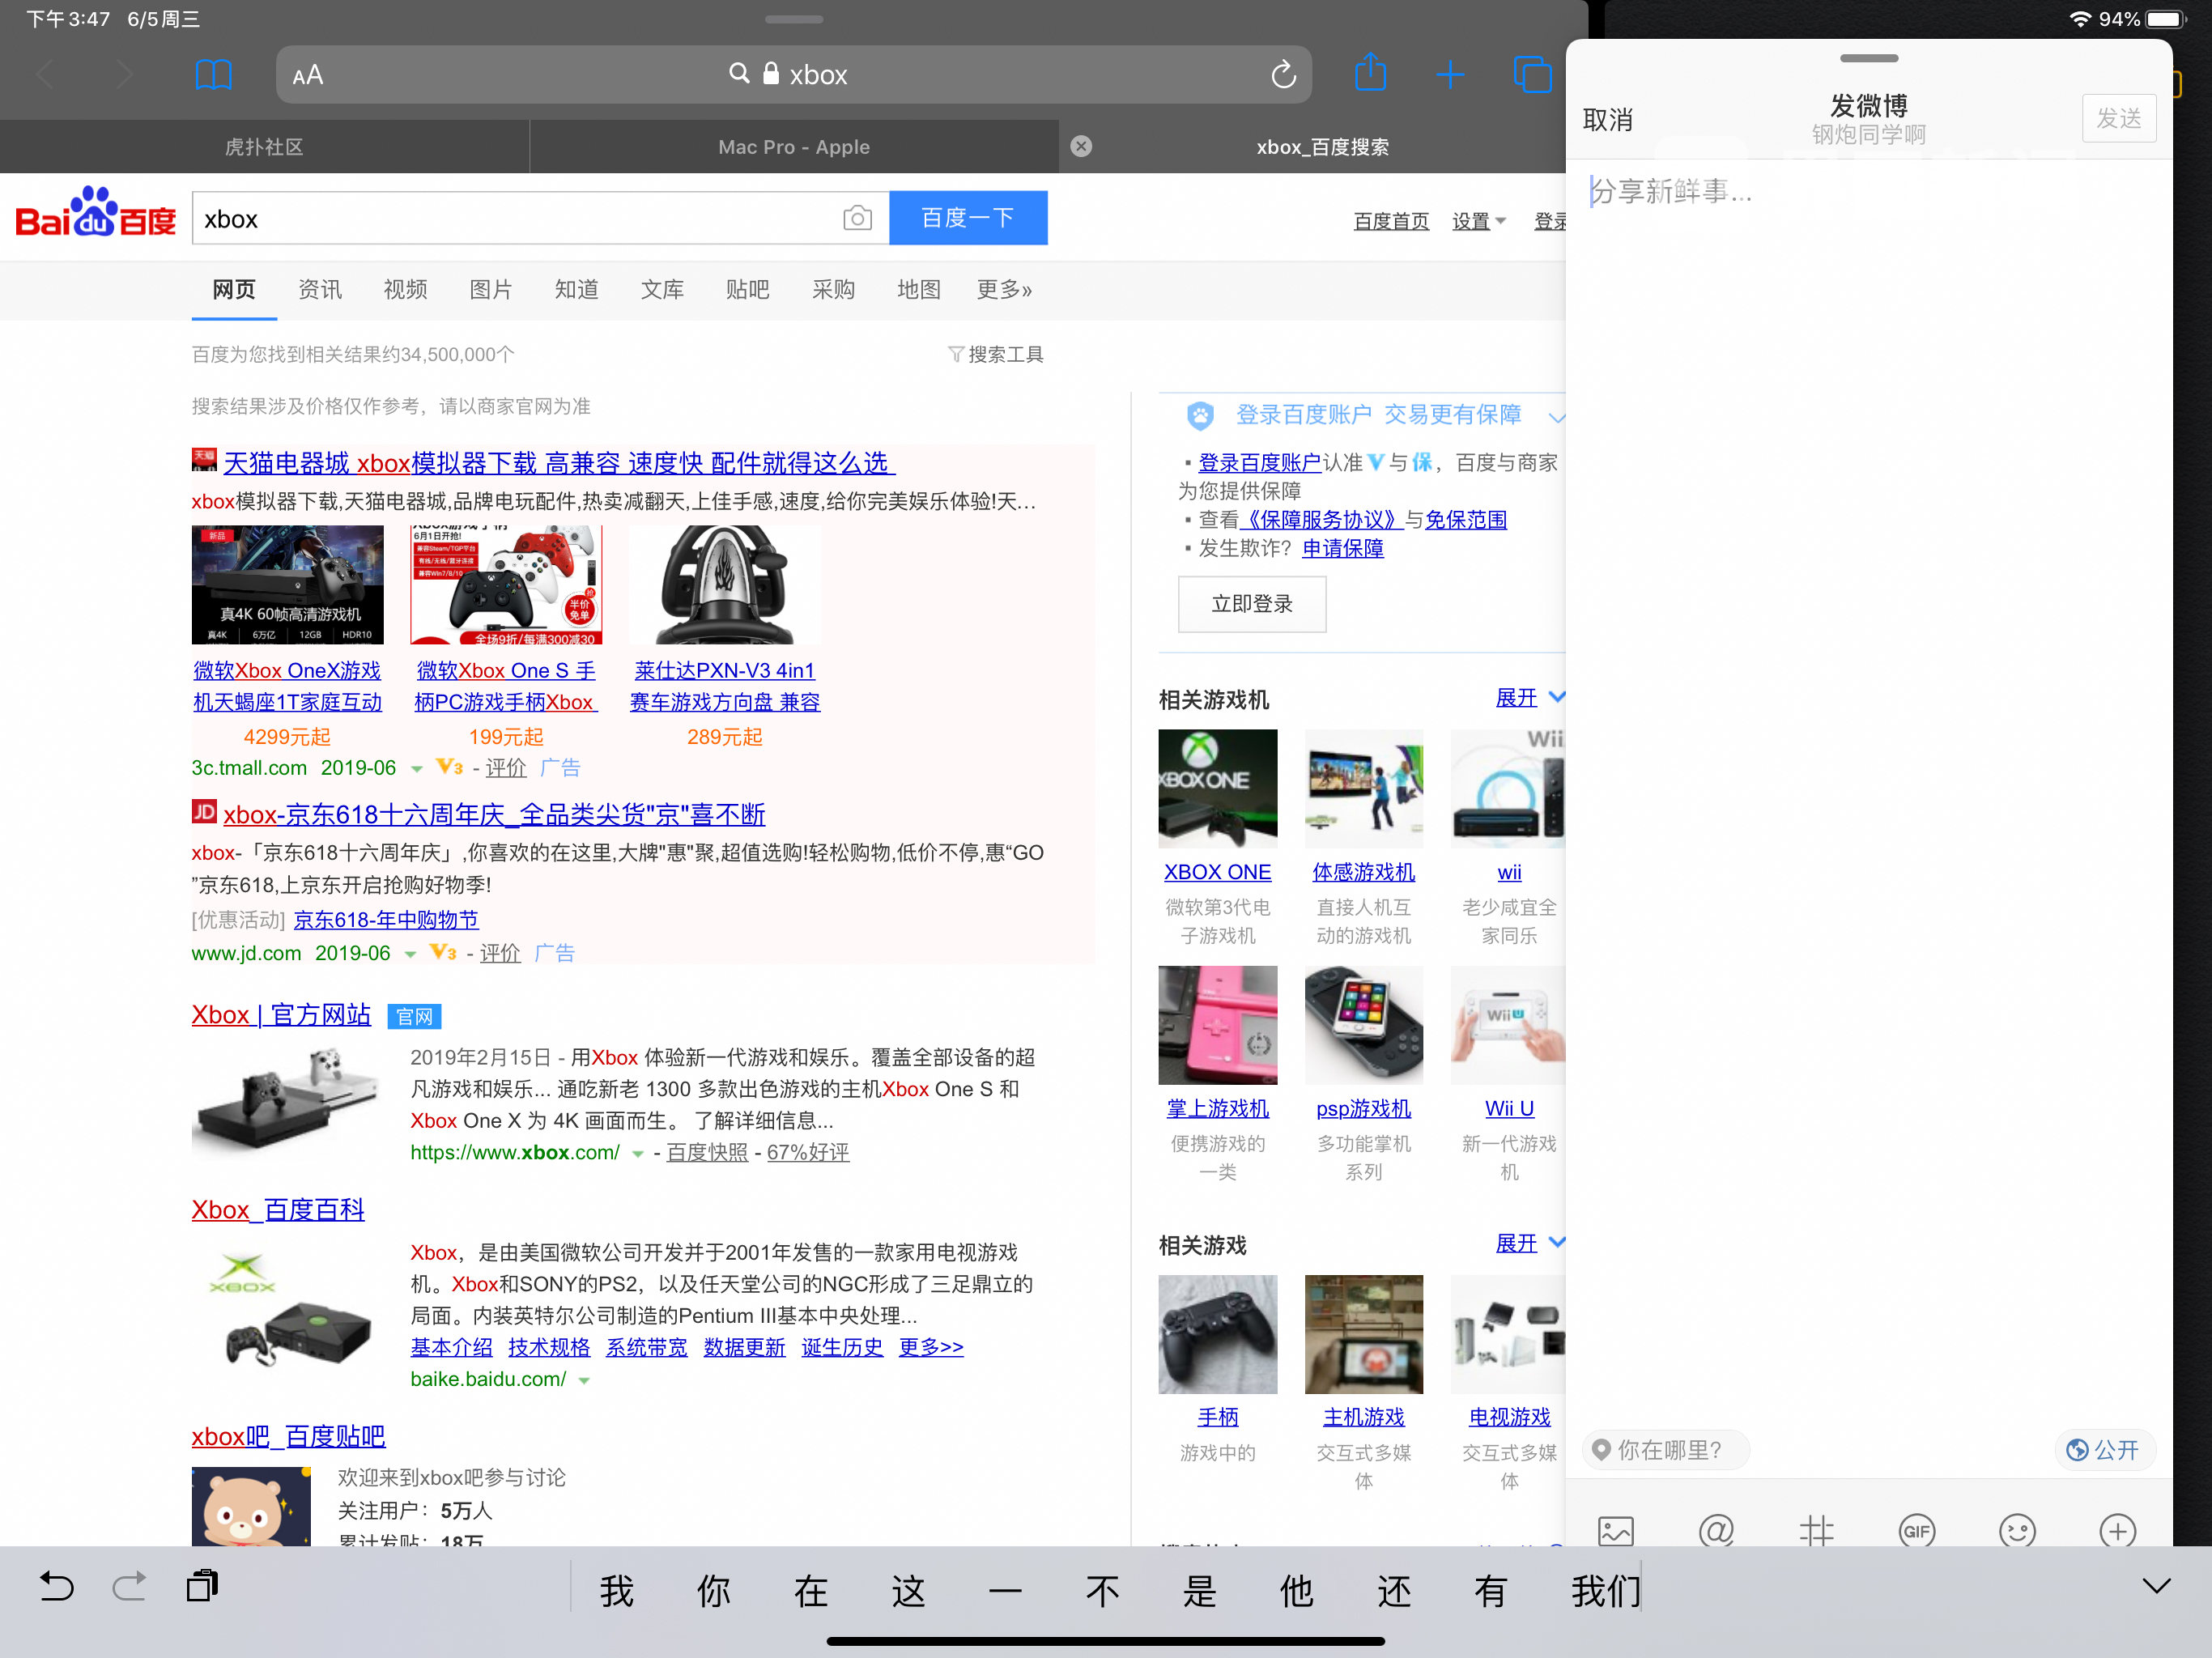2212x1658 pixels.
Task: Tap the @ mention icon
Action: [1716, 1530]
